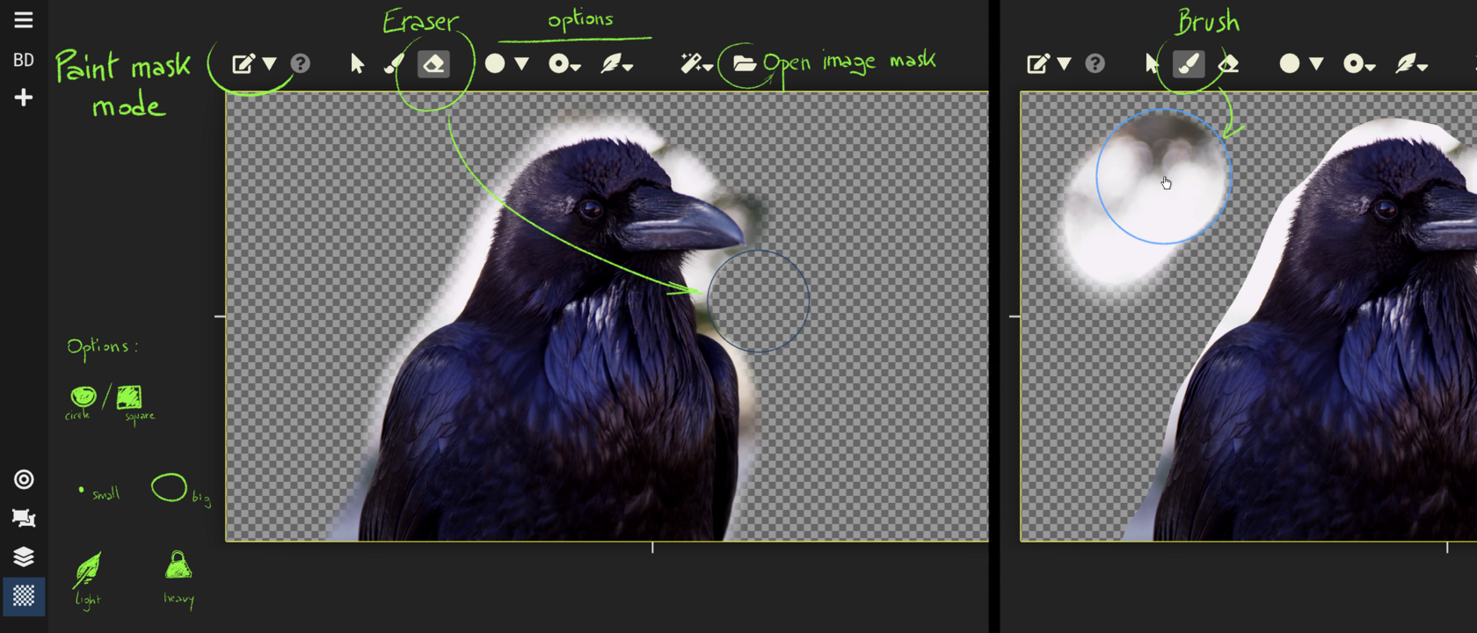This screenshot has height=633, width=1477.
Task: Expand brush shape dropdown in left toolbar
Action: (x=521, y=64)
